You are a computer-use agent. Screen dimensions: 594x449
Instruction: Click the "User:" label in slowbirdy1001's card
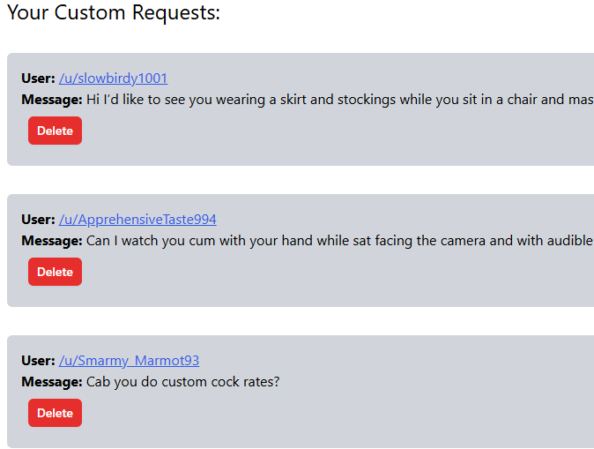[38, 79]
